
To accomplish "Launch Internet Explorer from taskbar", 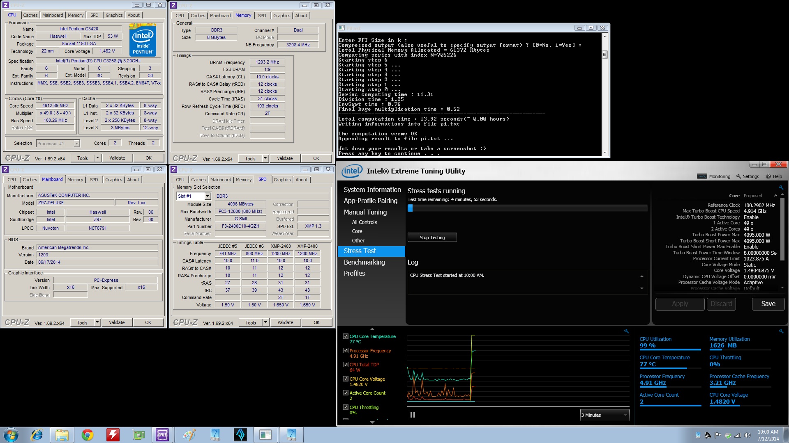I will pyautogui.click(x=37, y=435).
